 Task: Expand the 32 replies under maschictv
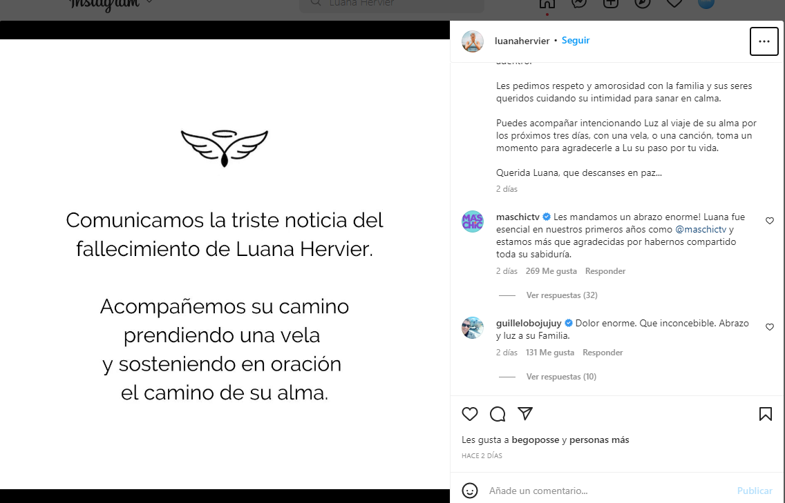point(562,295)
